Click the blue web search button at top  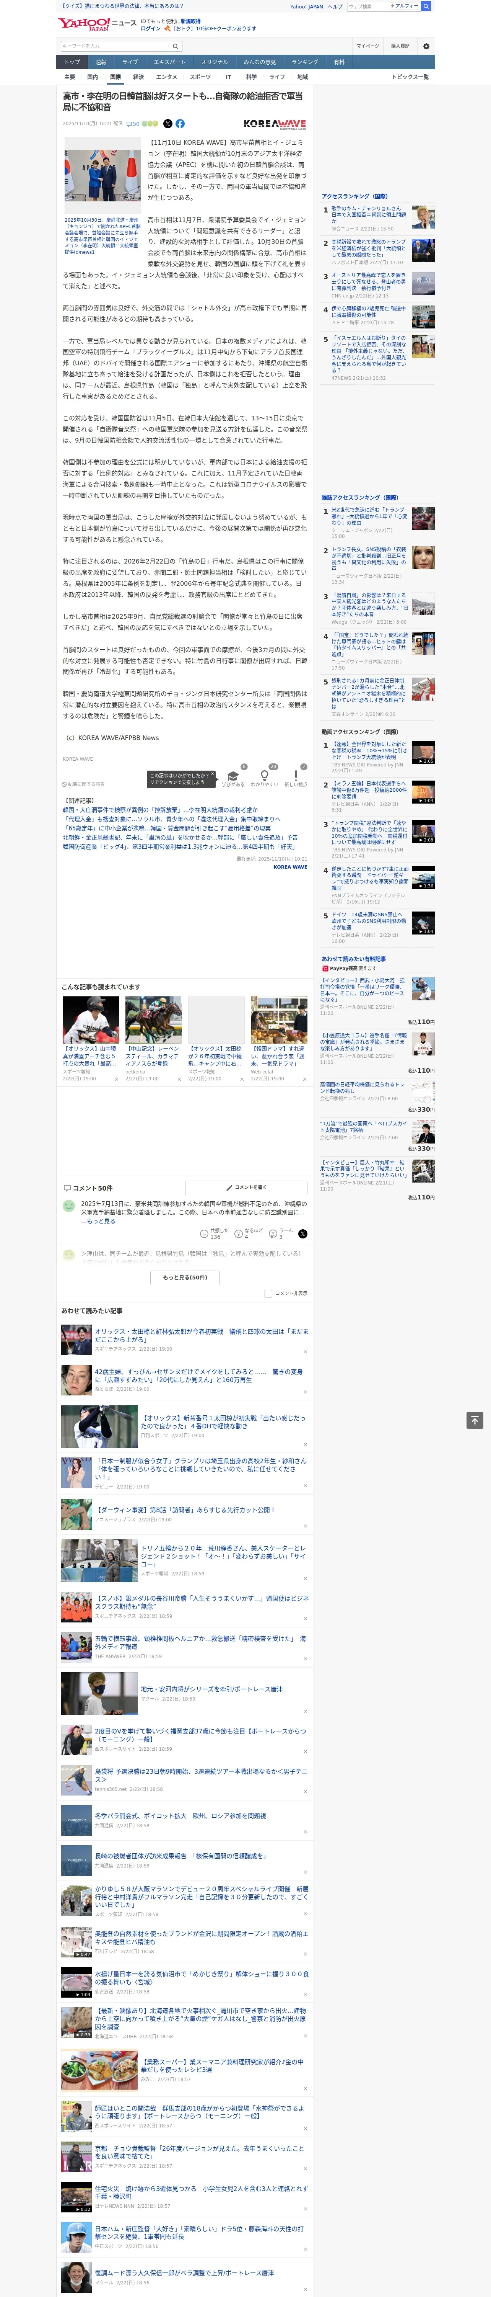tap(426, 6)
